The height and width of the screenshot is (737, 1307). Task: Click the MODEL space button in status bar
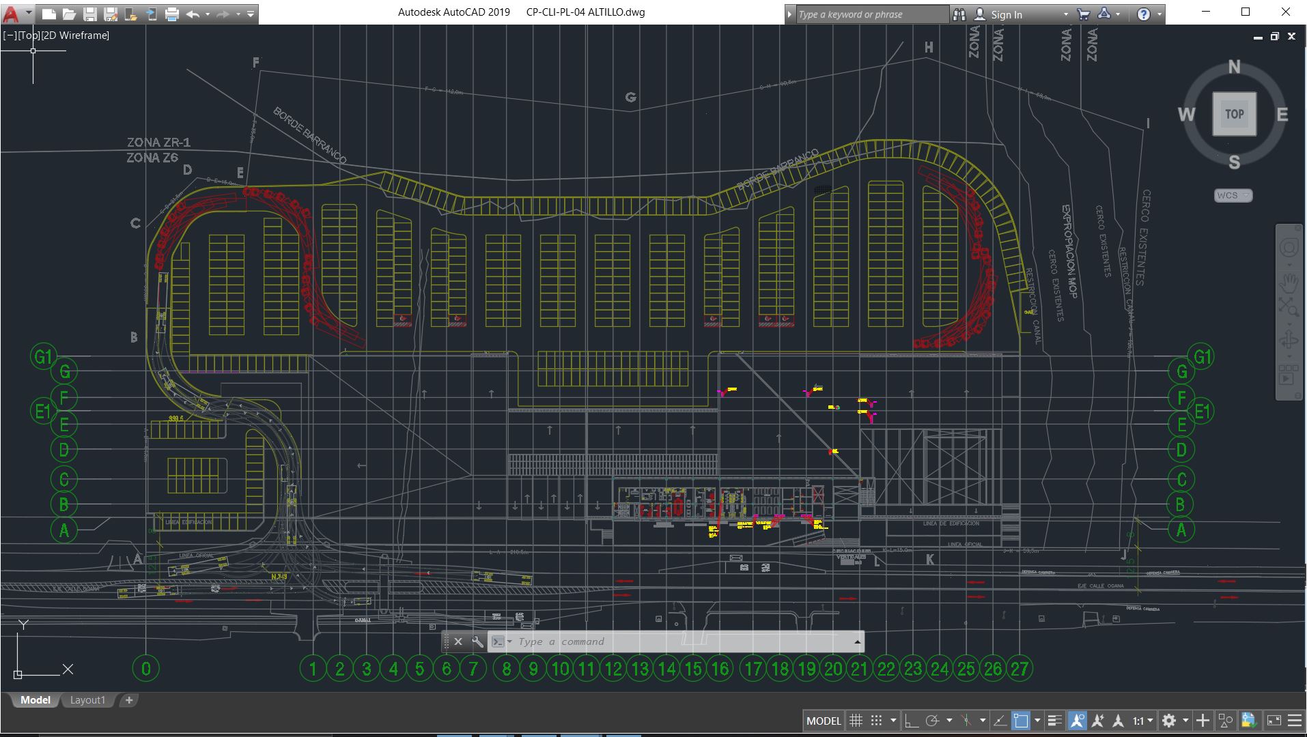coord(824,721)
